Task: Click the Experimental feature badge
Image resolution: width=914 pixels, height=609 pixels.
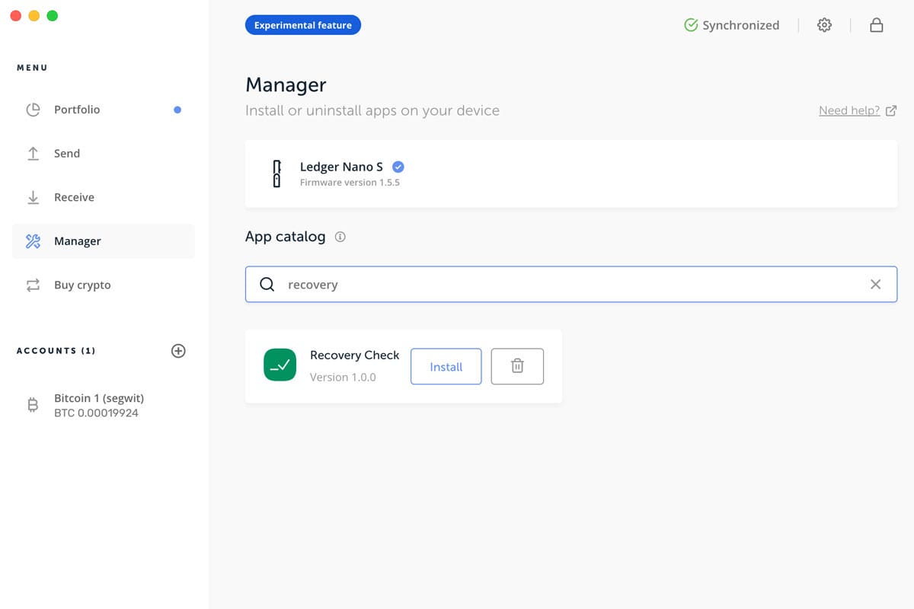Action: tap(303, 25)
